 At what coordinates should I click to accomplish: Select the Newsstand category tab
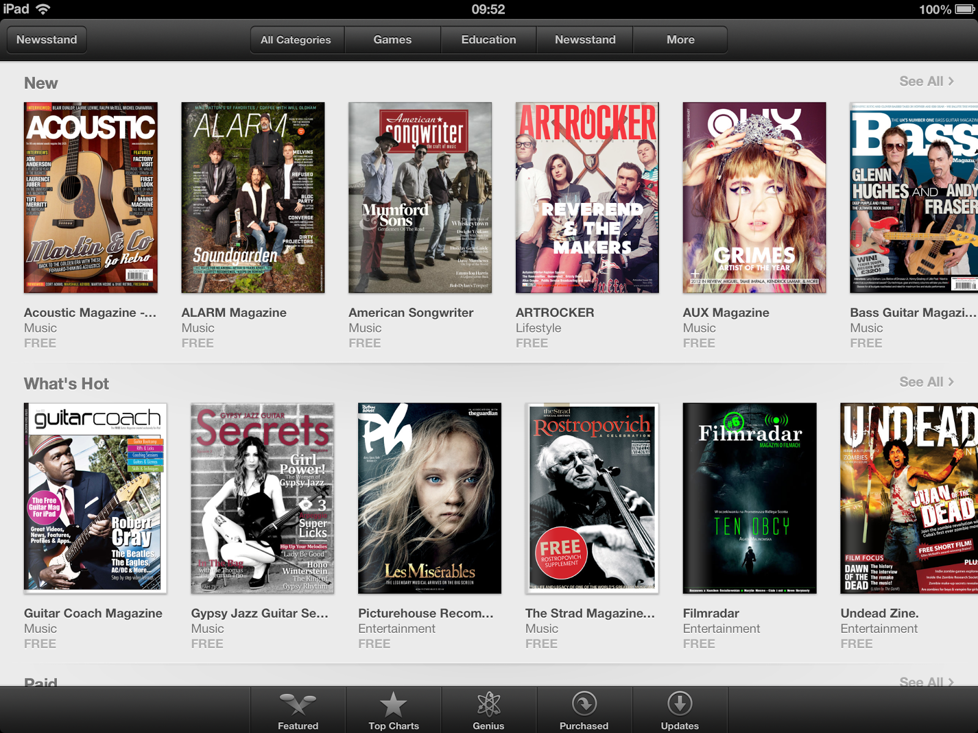[585, 40]
